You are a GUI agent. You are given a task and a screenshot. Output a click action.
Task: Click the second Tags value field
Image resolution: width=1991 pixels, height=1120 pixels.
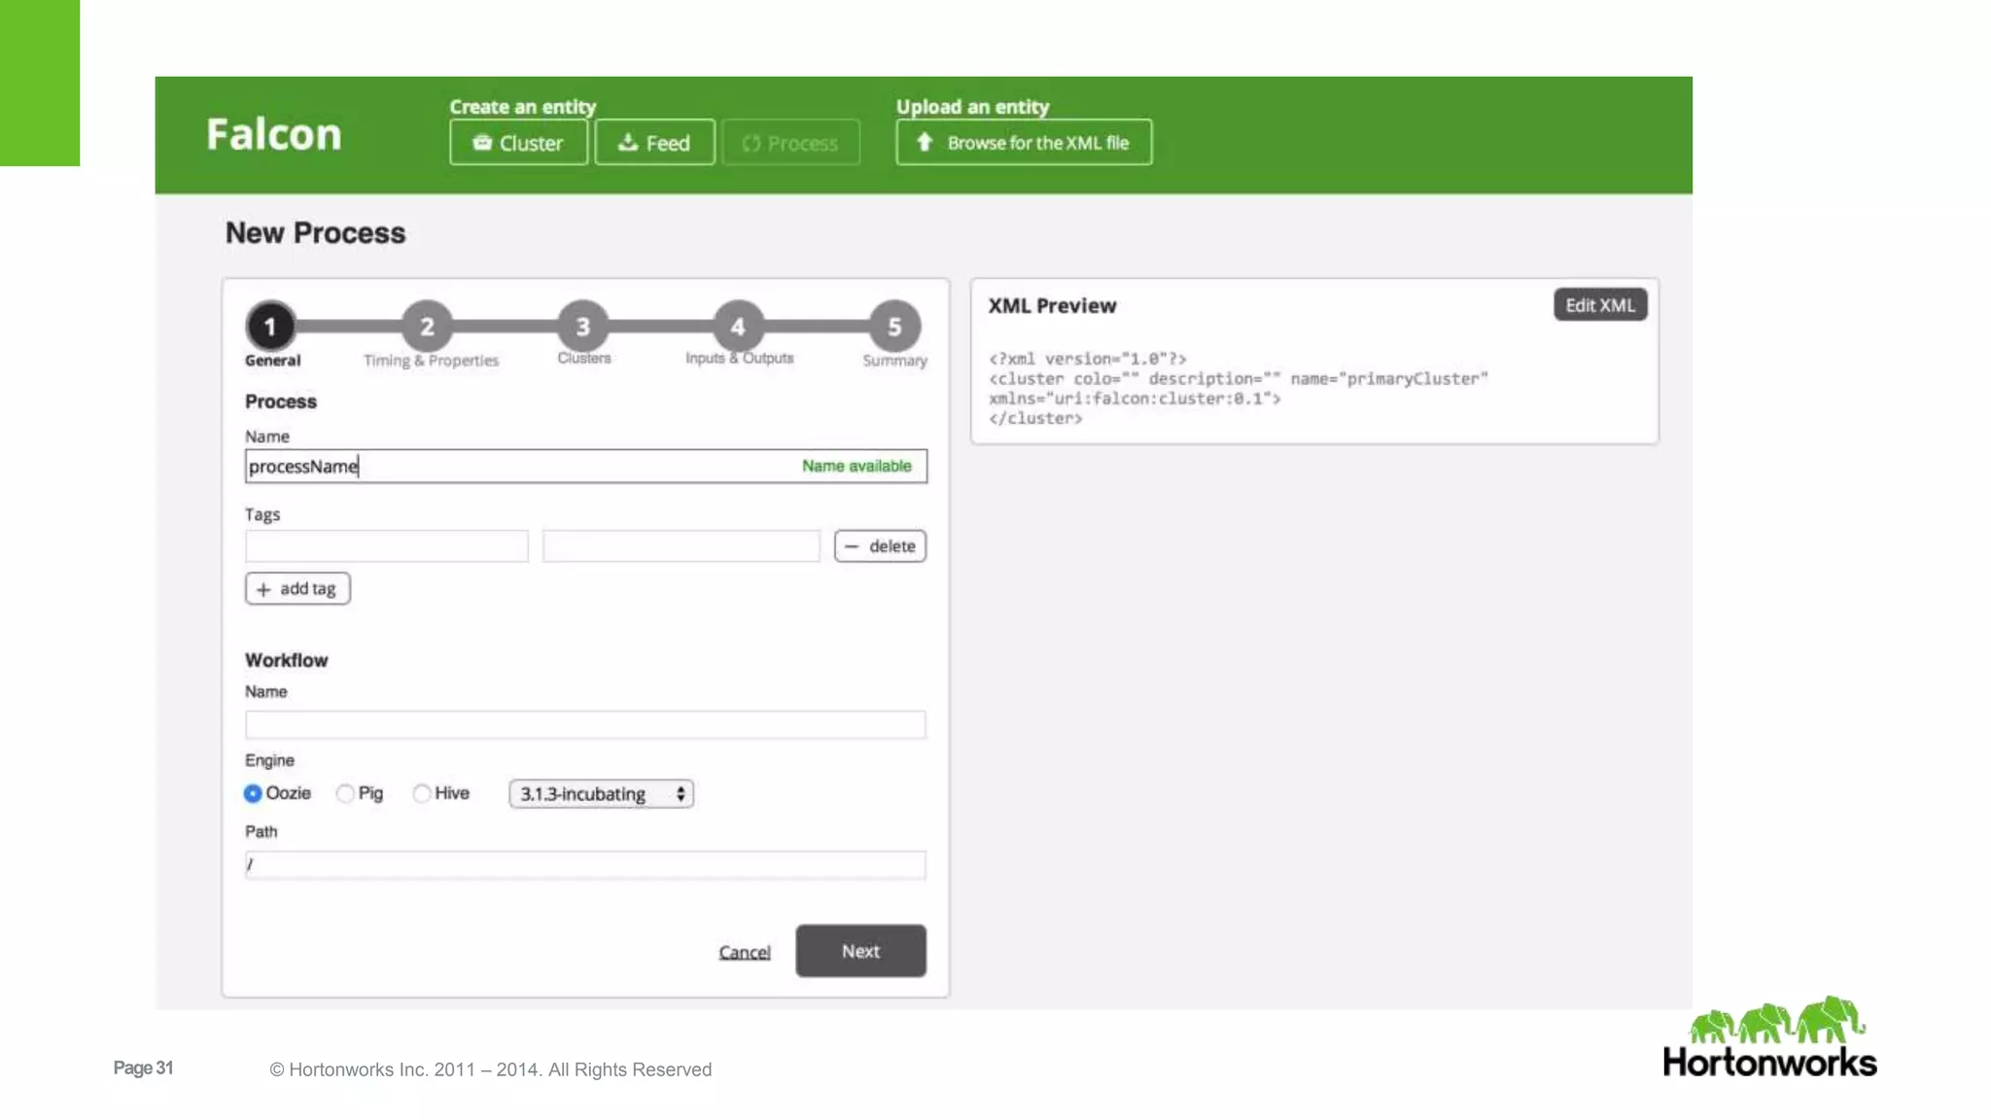[x=681, y=545]
